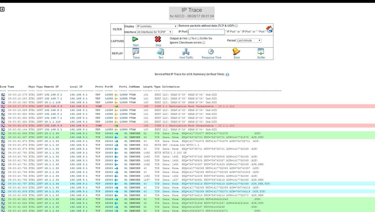Zoom into the 09:00:17.973 ICMP packet row
The image size is (375, 212).
pos(3,106)
